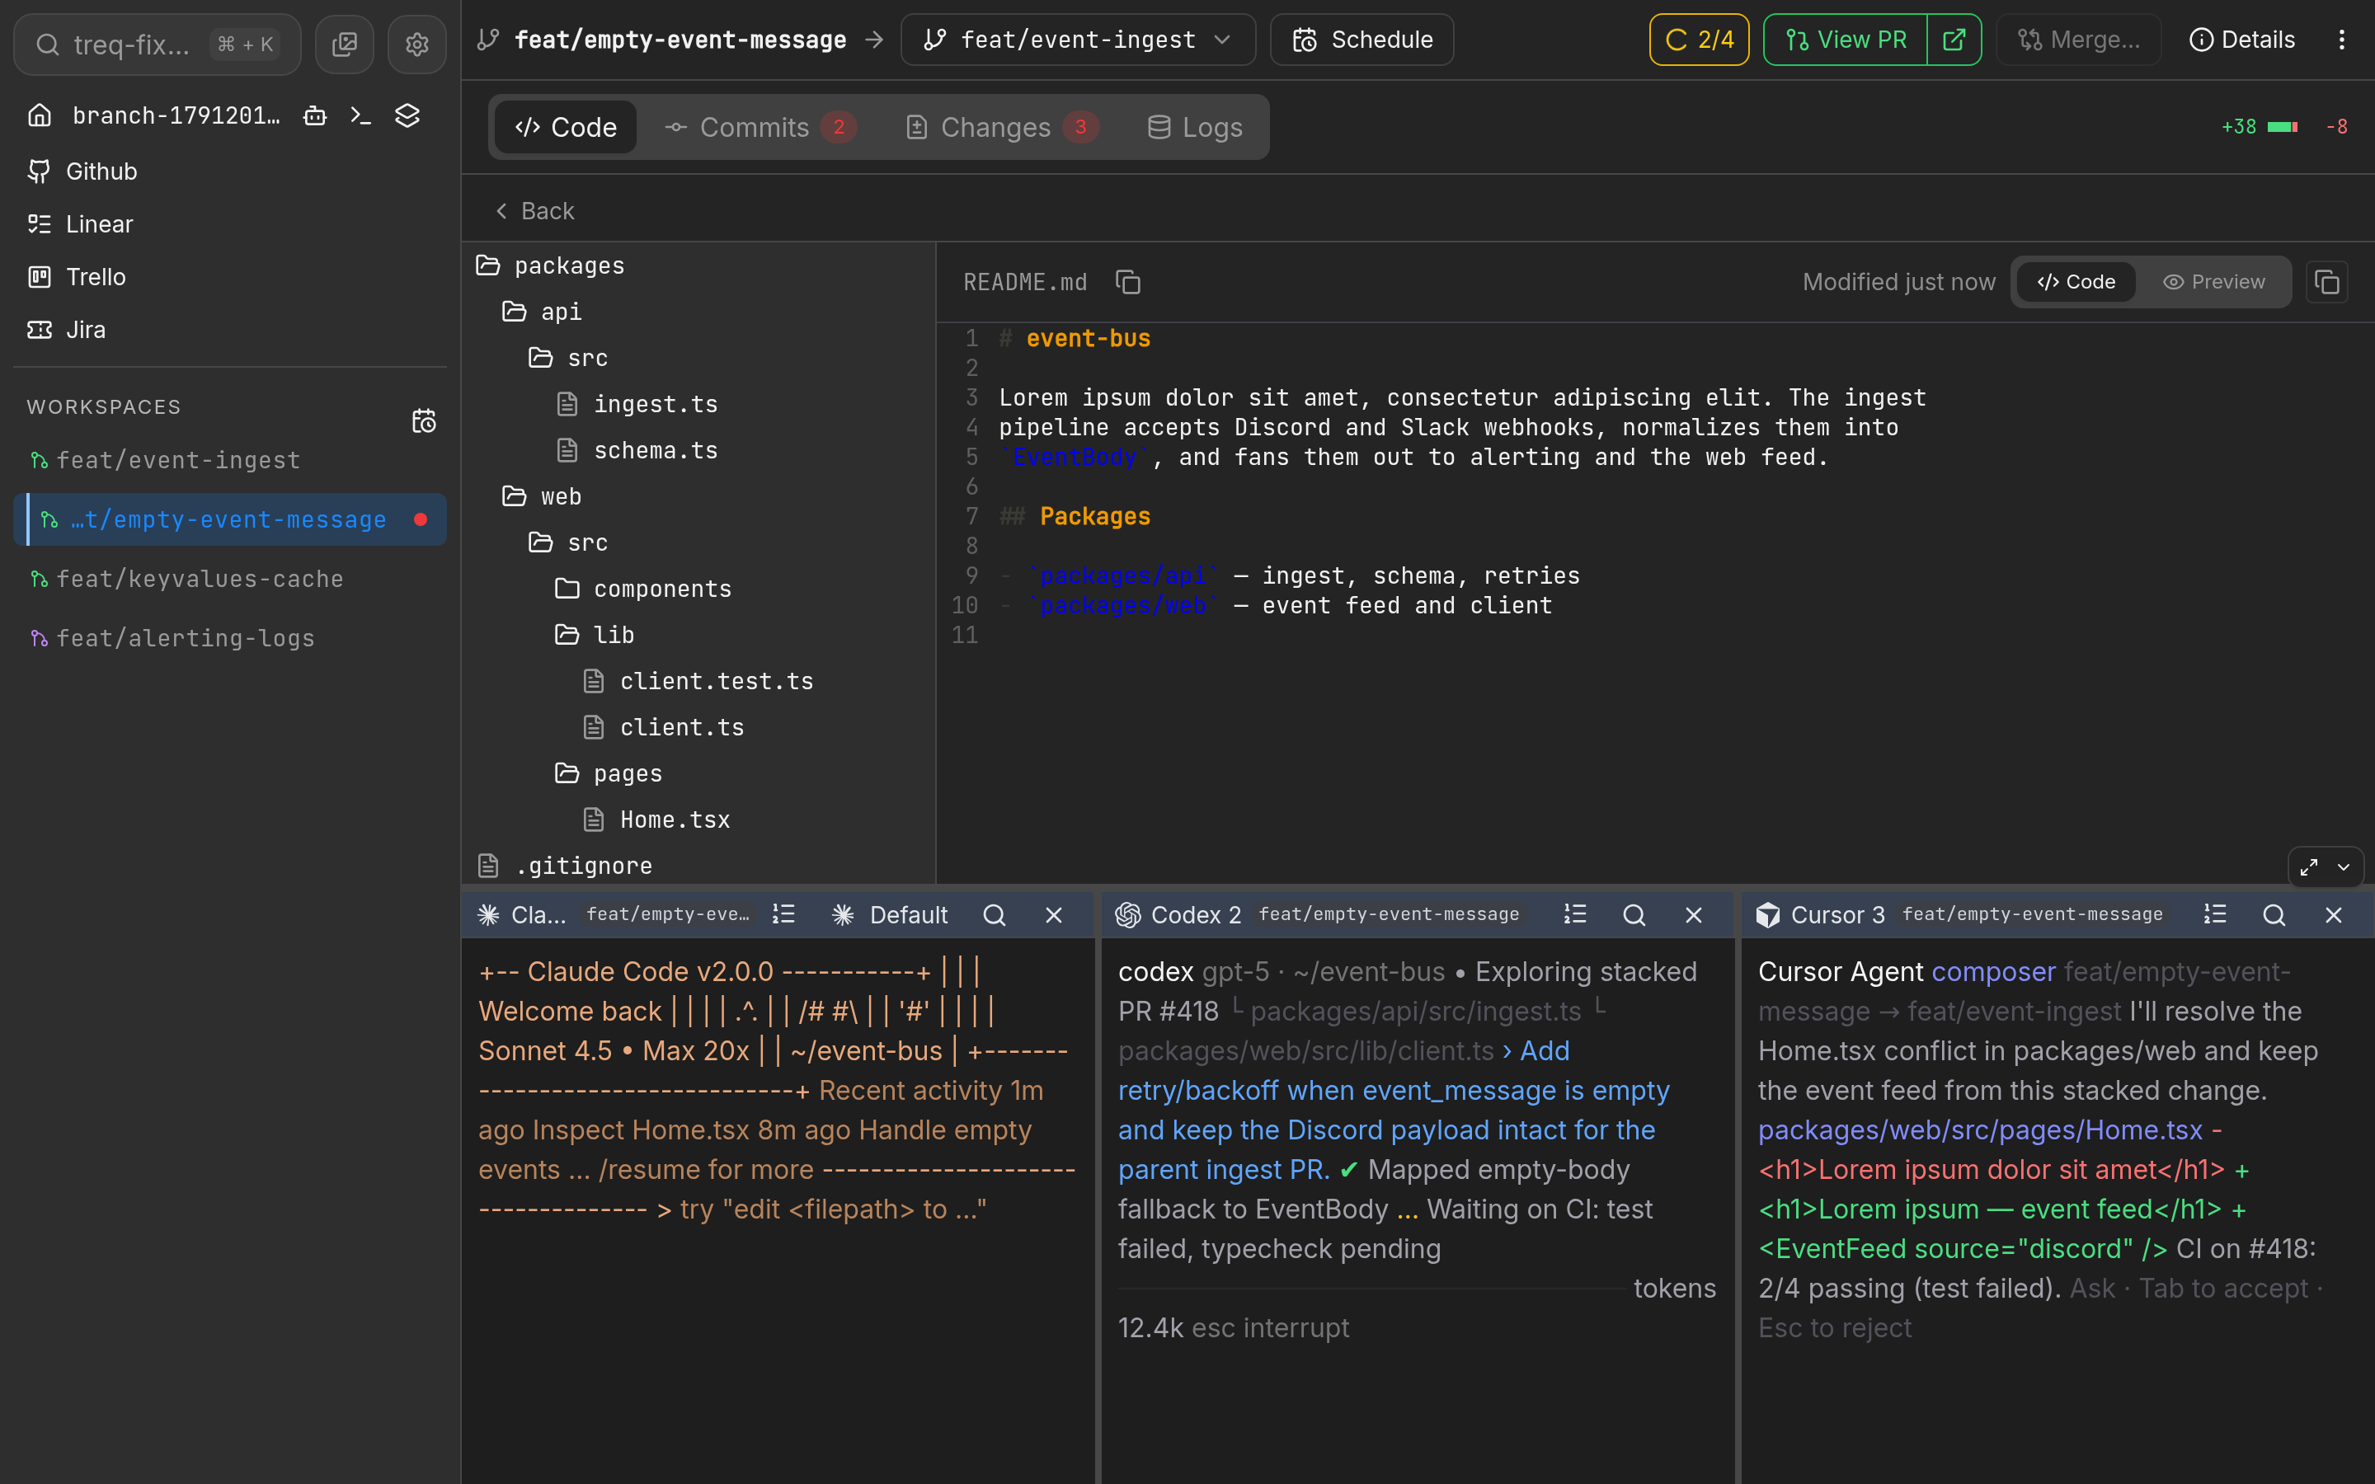Image resolution: width=2375 pixels, height=1484 pixels.
Task: Click the Schedule button
Action: tap(1362, 40)
